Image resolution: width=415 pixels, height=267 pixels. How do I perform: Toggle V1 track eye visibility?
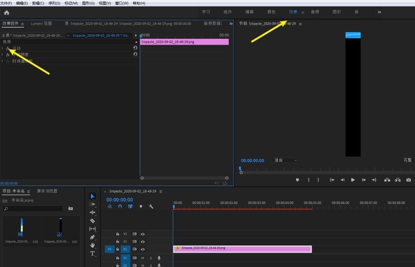click(x=143, y=249)
